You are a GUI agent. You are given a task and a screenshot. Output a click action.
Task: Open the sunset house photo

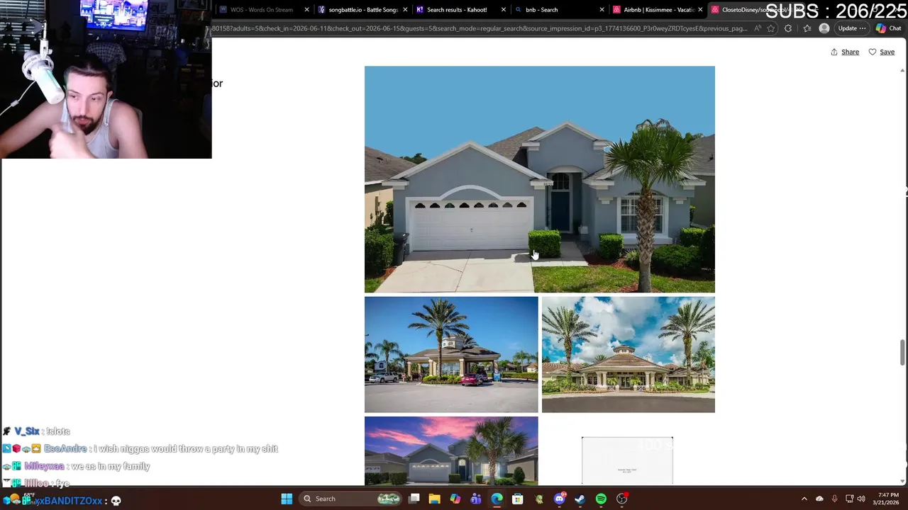pos(451,450)
